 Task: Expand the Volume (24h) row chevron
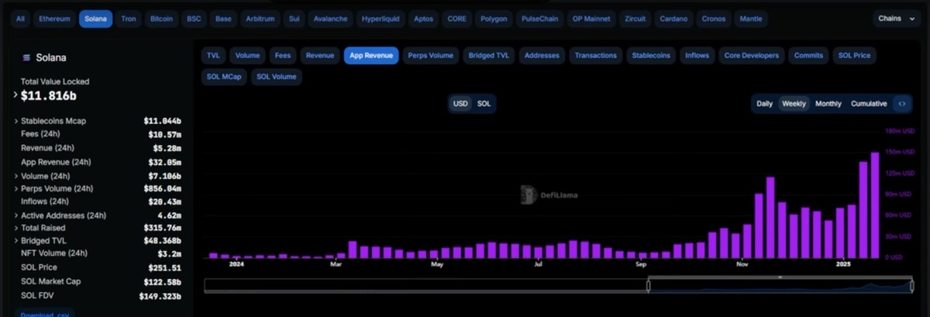coord(16,175)
